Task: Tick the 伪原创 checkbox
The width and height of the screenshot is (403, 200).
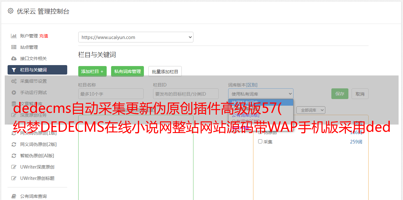Action: tap(260, 132)
